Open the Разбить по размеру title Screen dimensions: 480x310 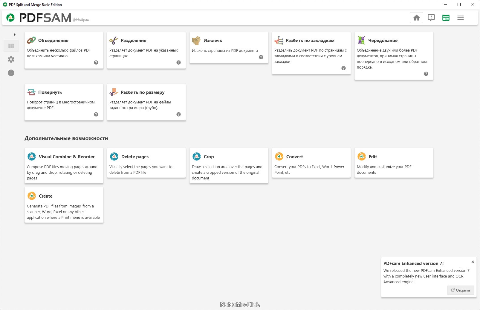click(143, 92)
